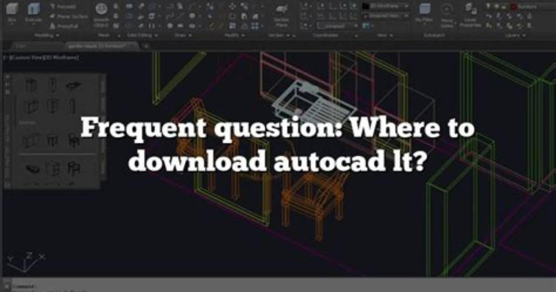Select the sofa block in palette bottom row
The width and height of the screenshot is (556, 292).
pos(33,169)
